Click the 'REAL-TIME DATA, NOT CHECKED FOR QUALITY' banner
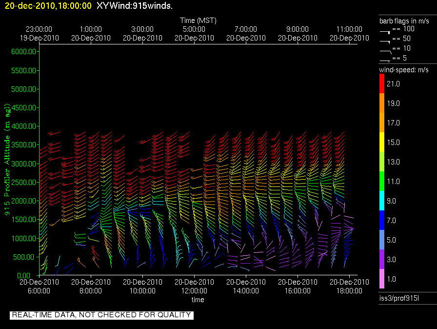Image resolution: width=437 pixels, height=329 pixels. [x=102, y=315]
